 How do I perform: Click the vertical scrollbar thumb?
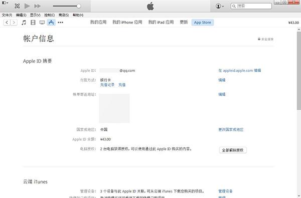pos(299,71)
